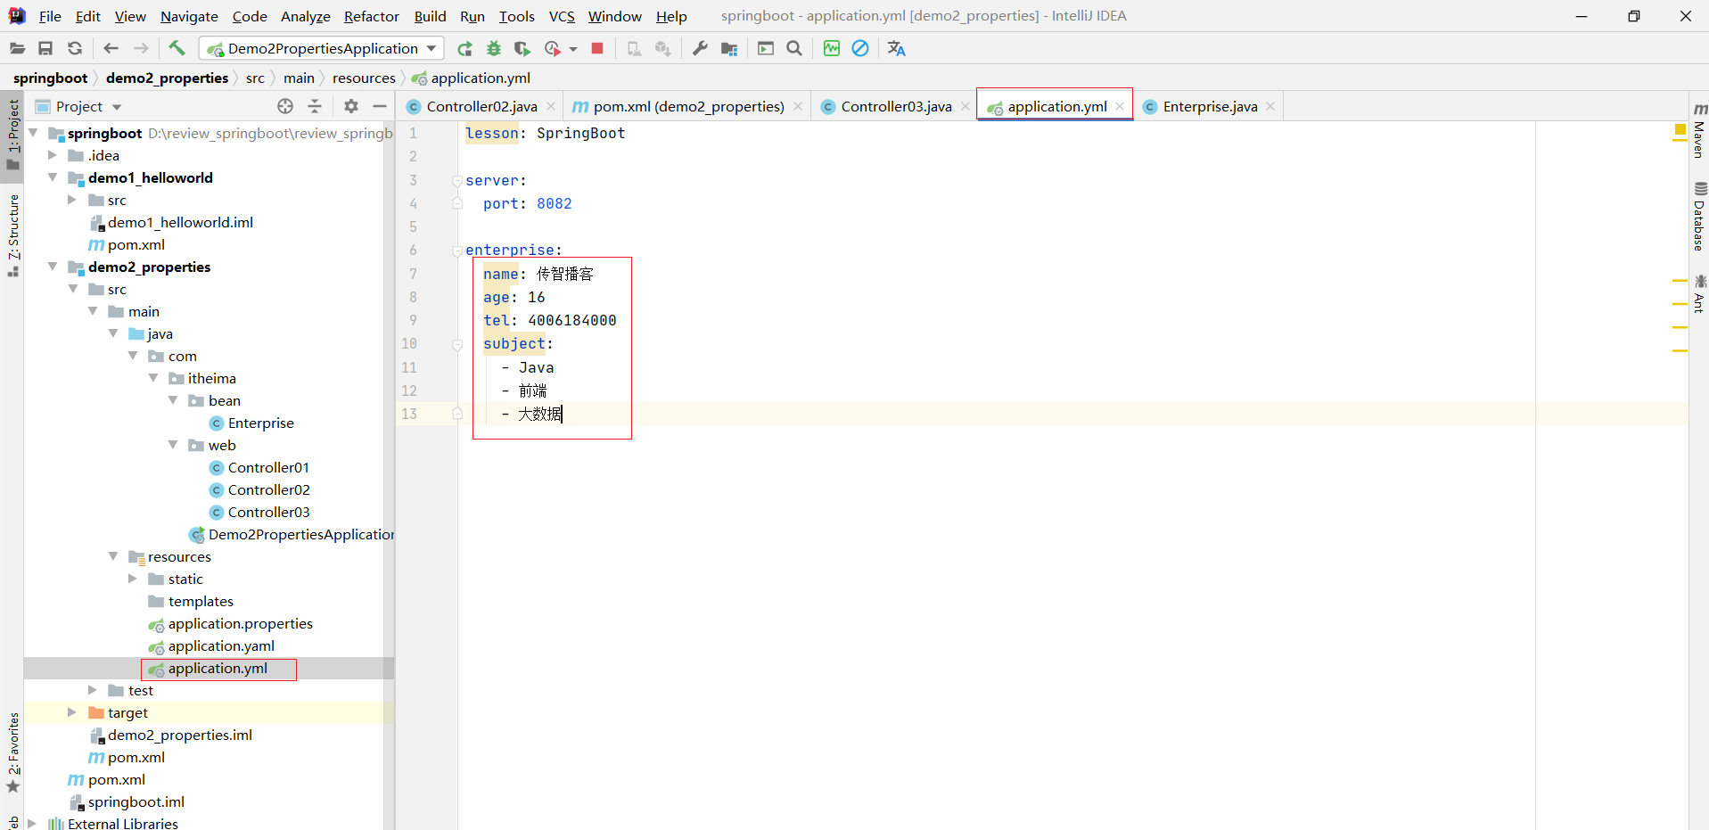Toggle the Database tool window
This screenshot has height=830, width=1709.
pos(1699,216)
